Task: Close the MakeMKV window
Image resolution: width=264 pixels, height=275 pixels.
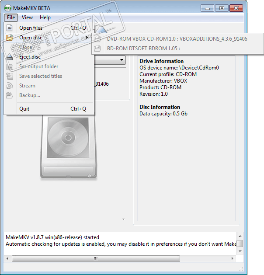Action: tap(236, 8)
